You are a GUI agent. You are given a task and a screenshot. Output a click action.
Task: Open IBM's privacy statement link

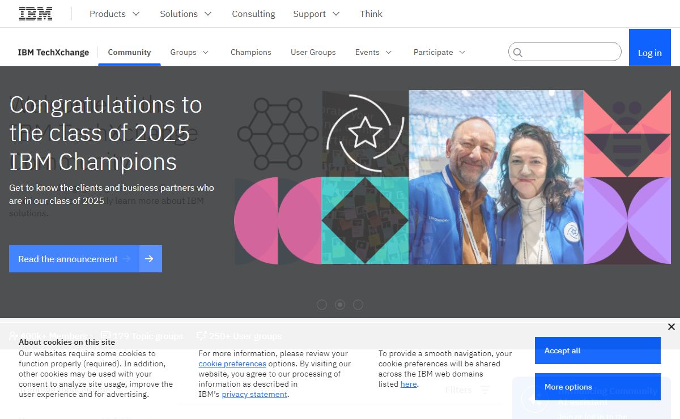coord(254,394)
